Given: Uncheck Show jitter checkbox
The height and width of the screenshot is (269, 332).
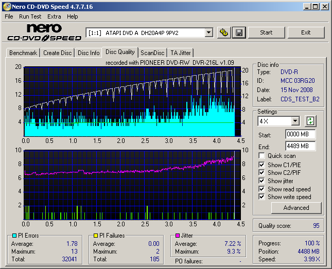Looking at the screenshot, I should coord(262,181).
